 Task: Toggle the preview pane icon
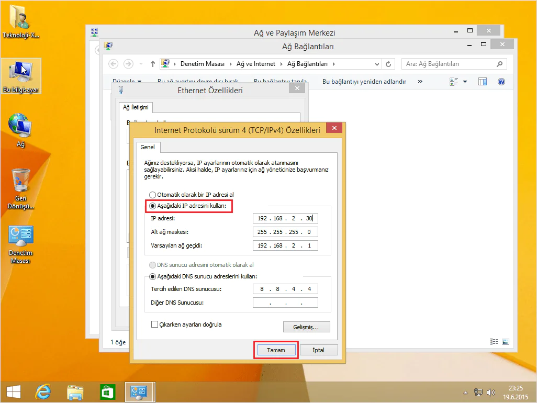click(x=482, y=82)
